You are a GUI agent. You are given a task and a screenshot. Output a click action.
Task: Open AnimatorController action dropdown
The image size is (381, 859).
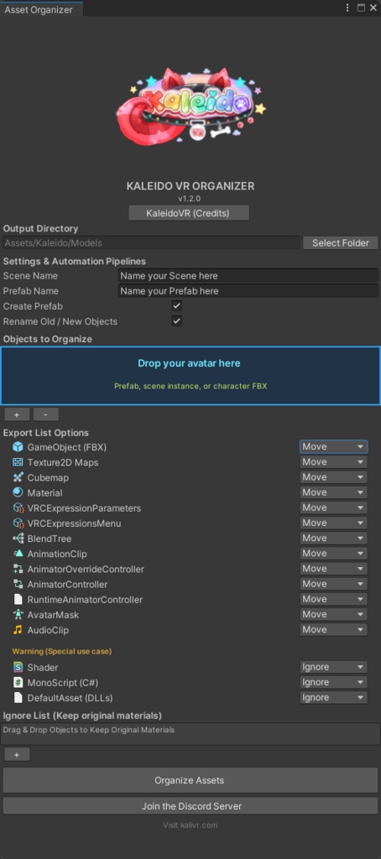coord(333,584)
